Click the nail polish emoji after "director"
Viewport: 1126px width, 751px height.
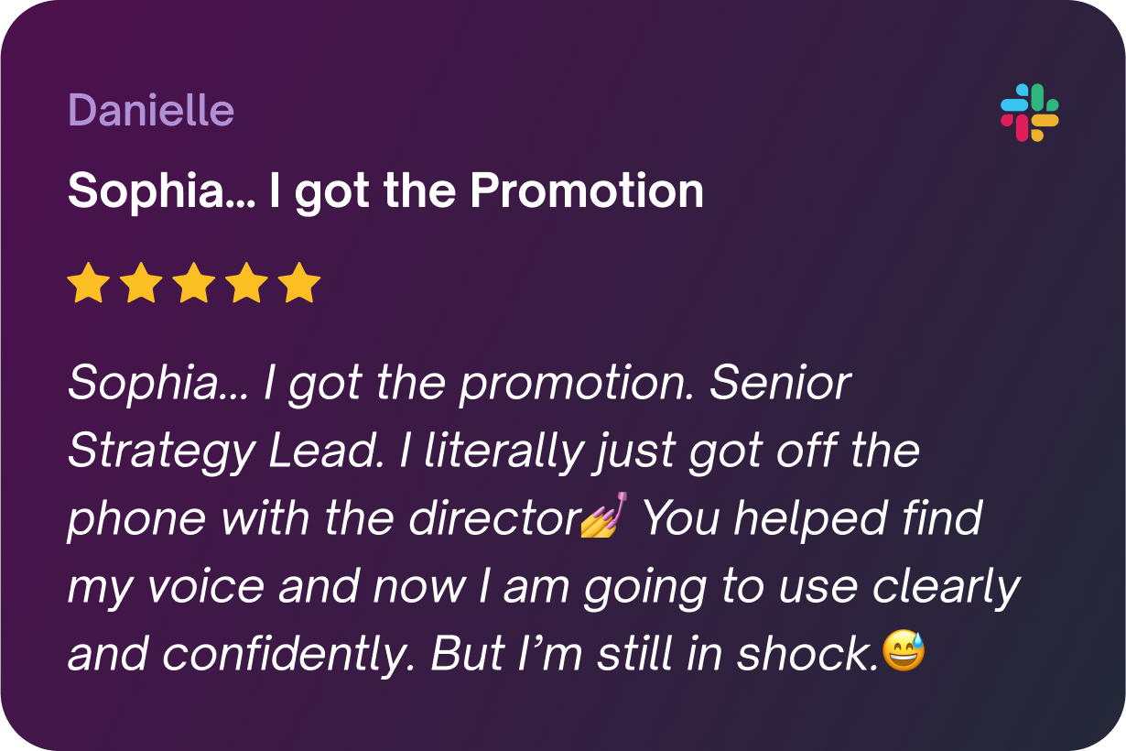coord(604,517)
